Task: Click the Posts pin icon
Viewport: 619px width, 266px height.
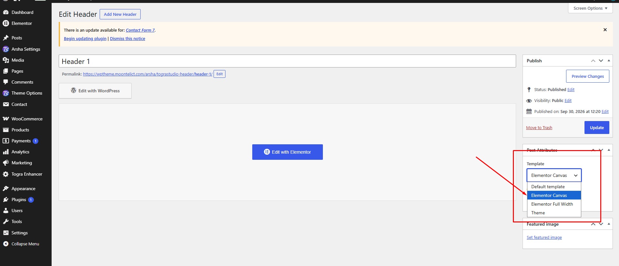Action: [6, 38]
